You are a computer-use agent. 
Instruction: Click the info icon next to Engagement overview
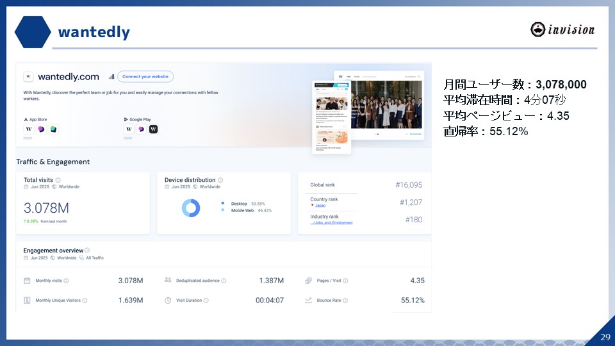(87, 251)
